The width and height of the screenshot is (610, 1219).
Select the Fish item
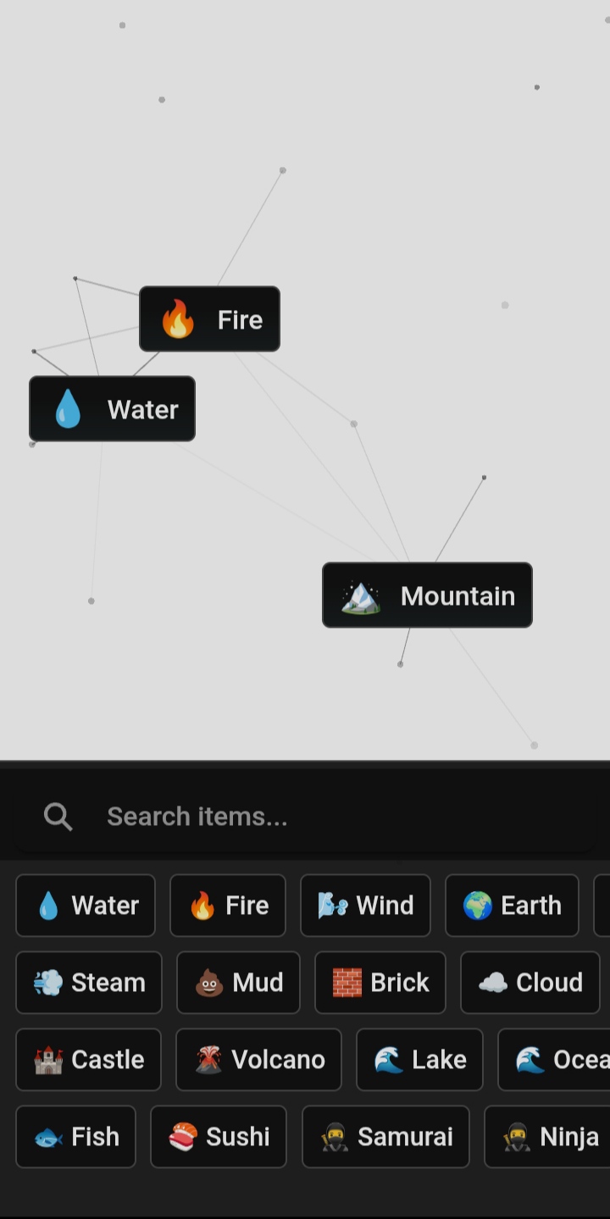(x=75, y=1137)
